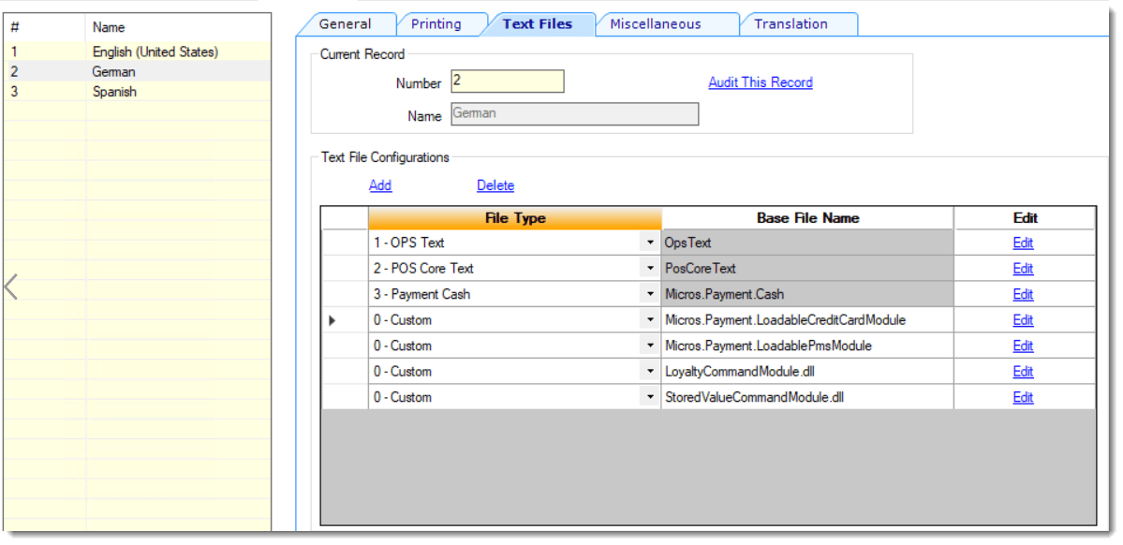
Task: Open the OPS Text file type dropdown
Action: (x=650, y=243)
